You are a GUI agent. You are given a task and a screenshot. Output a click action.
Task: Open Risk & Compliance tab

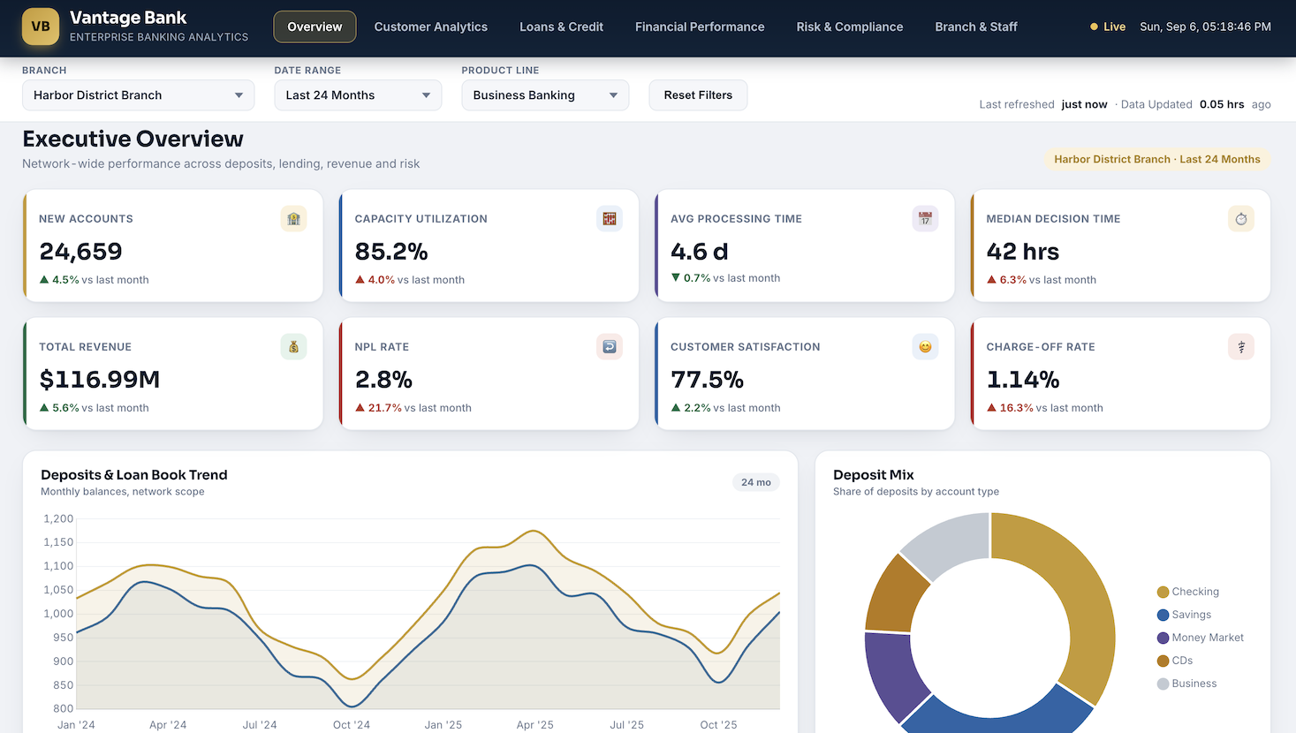point(850,26)
